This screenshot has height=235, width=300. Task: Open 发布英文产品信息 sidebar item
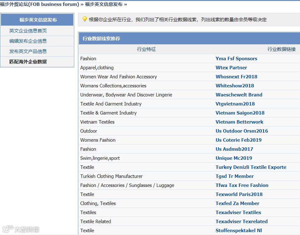[x=28, y=51]
